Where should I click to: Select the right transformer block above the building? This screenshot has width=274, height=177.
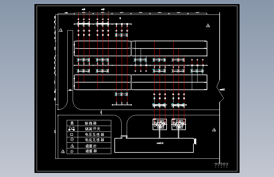(179, 124)
